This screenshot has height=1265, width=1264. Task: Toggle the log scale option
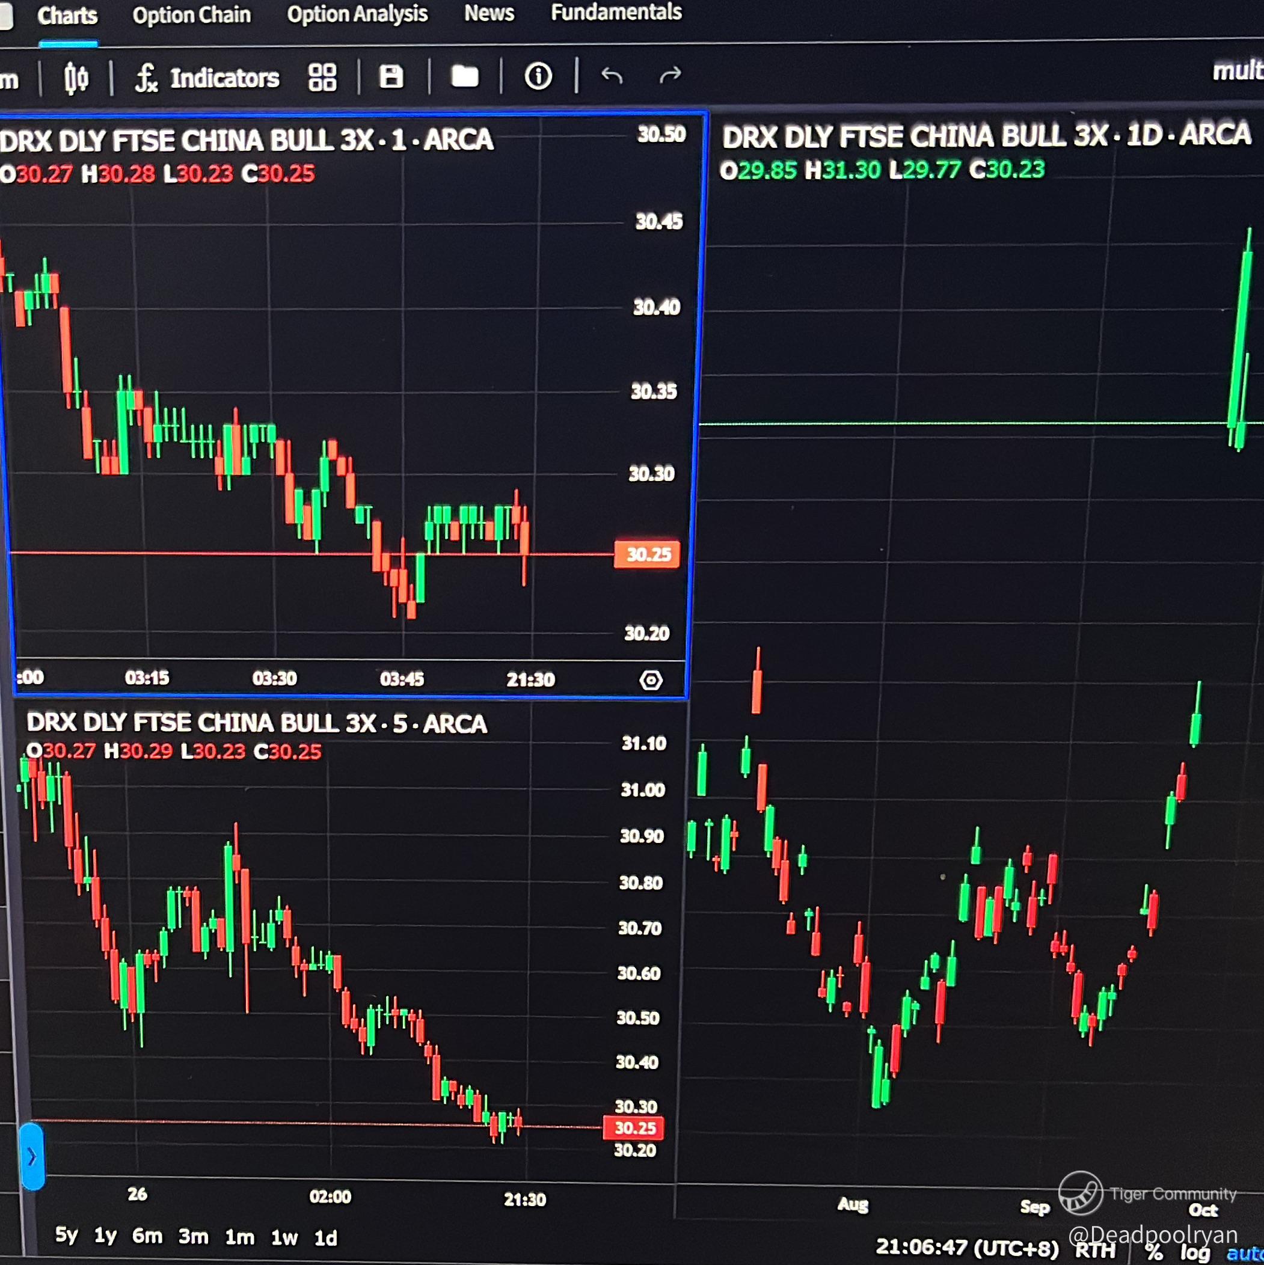pos(1195,1252)
